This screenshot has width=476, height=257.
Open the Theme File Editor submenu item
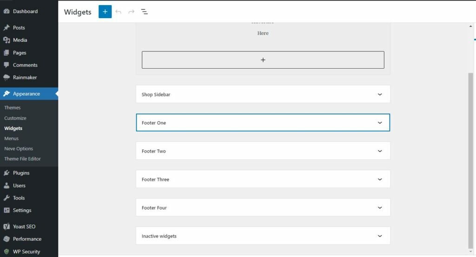tap(22, 159)
